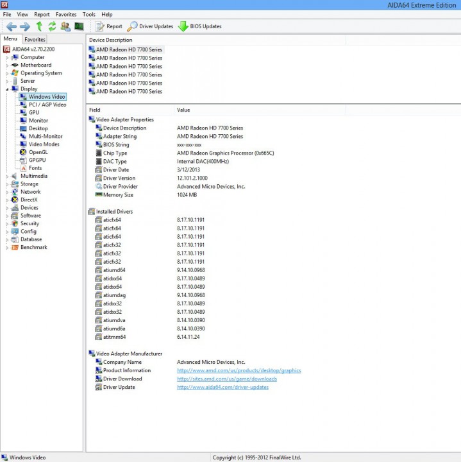Click the Security shield icon
The image size is (461, 462).
[x=15, y=224]
